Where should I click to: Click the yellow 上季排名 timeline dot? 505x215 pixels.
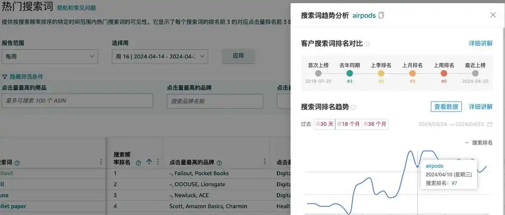pyautogui.click(x=381, y=73)
